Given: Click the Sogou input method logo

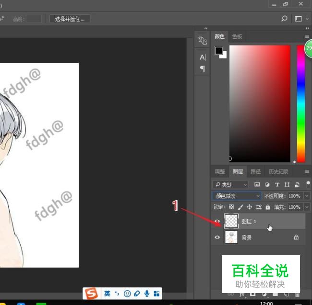Looking at the screenshot, I should point(91,294).
